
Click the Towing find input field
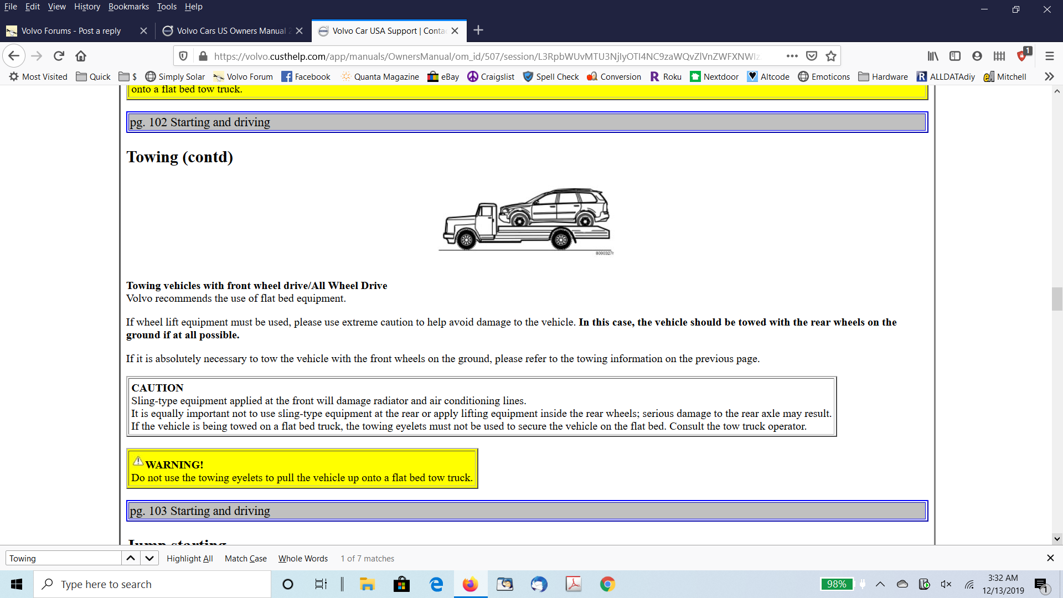tap(63, 558)
